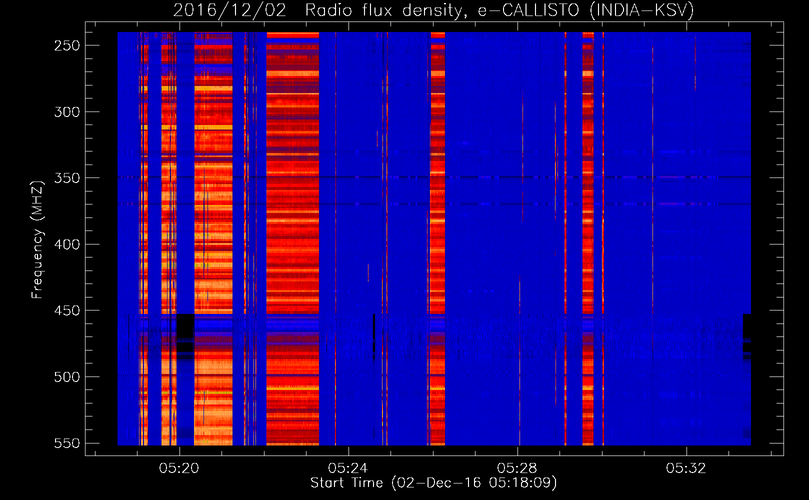Screen dimensions: 809x500
Task: Click the 05:20 time tick label
Action: (x=179, y=468)
